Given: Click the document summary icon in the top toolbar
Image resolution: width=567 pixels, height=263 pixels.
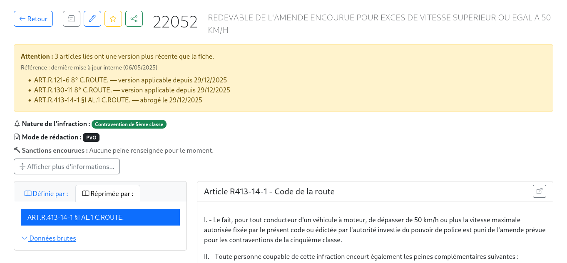Looking at the screenshot, I should click(71, 18).
